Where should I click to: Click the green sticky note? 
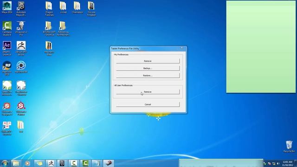click(261, 46)
